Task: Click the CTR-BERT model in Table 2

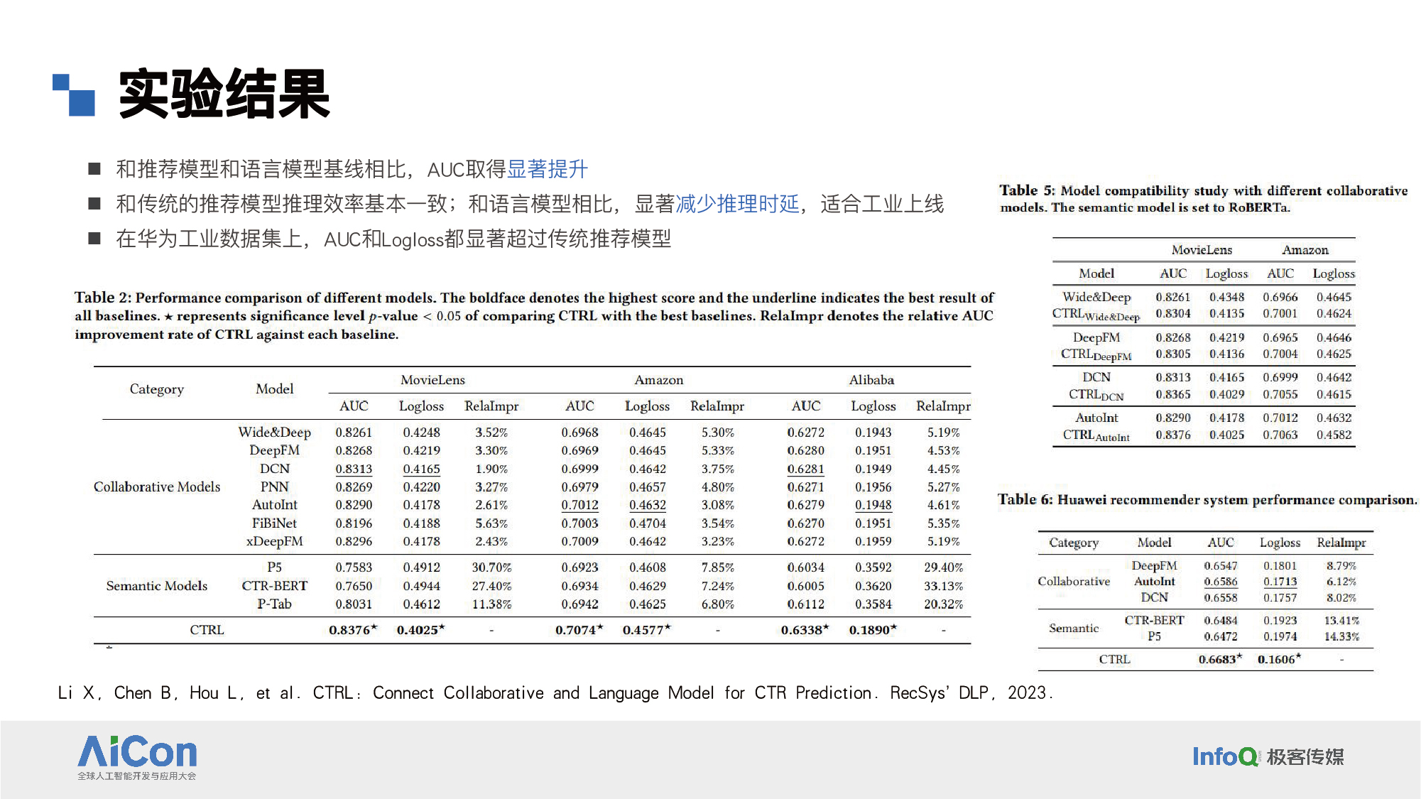Action: coord(274,585)
